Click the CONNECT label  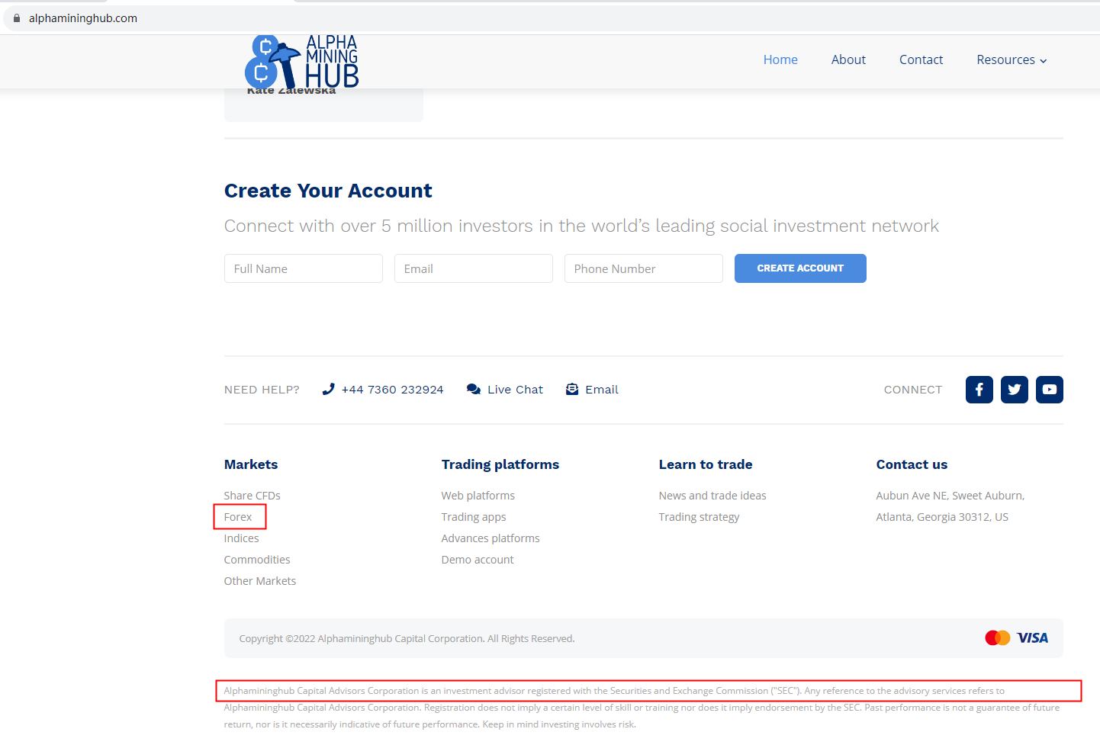pos(913,390)
